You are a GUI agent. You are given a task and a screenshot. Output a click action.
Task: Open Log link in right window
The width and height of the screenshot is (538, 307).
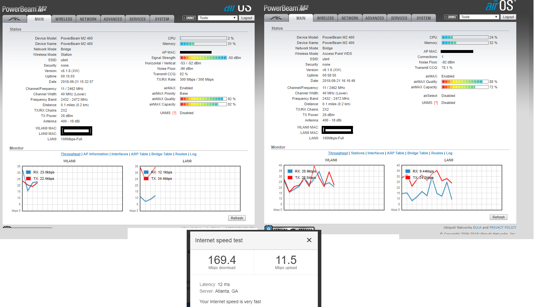449,153
